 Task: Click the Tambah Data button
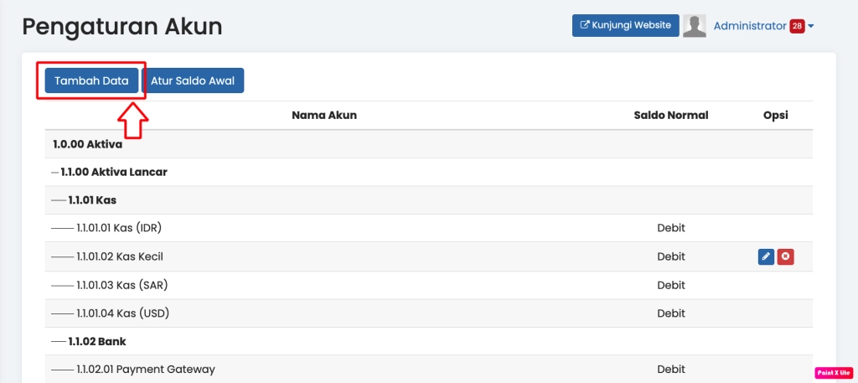(91, 81)
